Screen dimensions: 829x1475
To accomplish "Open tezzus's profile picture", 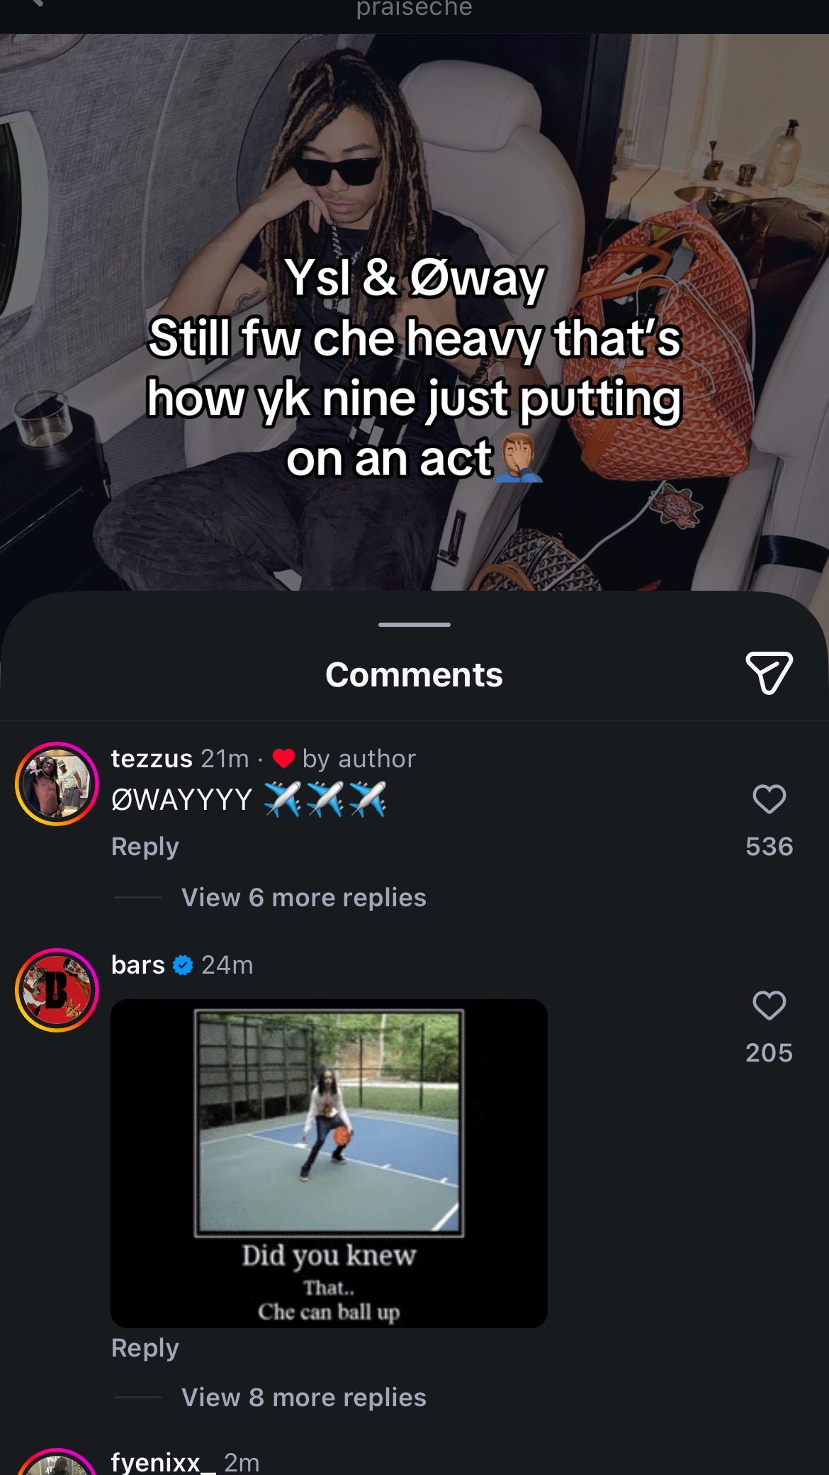I will (57, 784).
